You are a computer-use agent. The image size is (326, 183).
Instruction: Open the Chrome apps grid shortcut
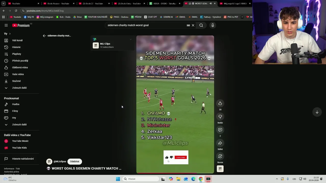coord(3,17)
